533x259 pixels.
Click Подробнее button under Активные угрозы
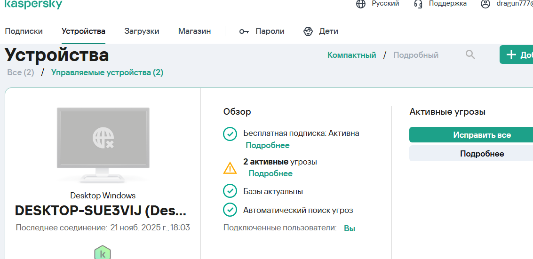(471, 153)
